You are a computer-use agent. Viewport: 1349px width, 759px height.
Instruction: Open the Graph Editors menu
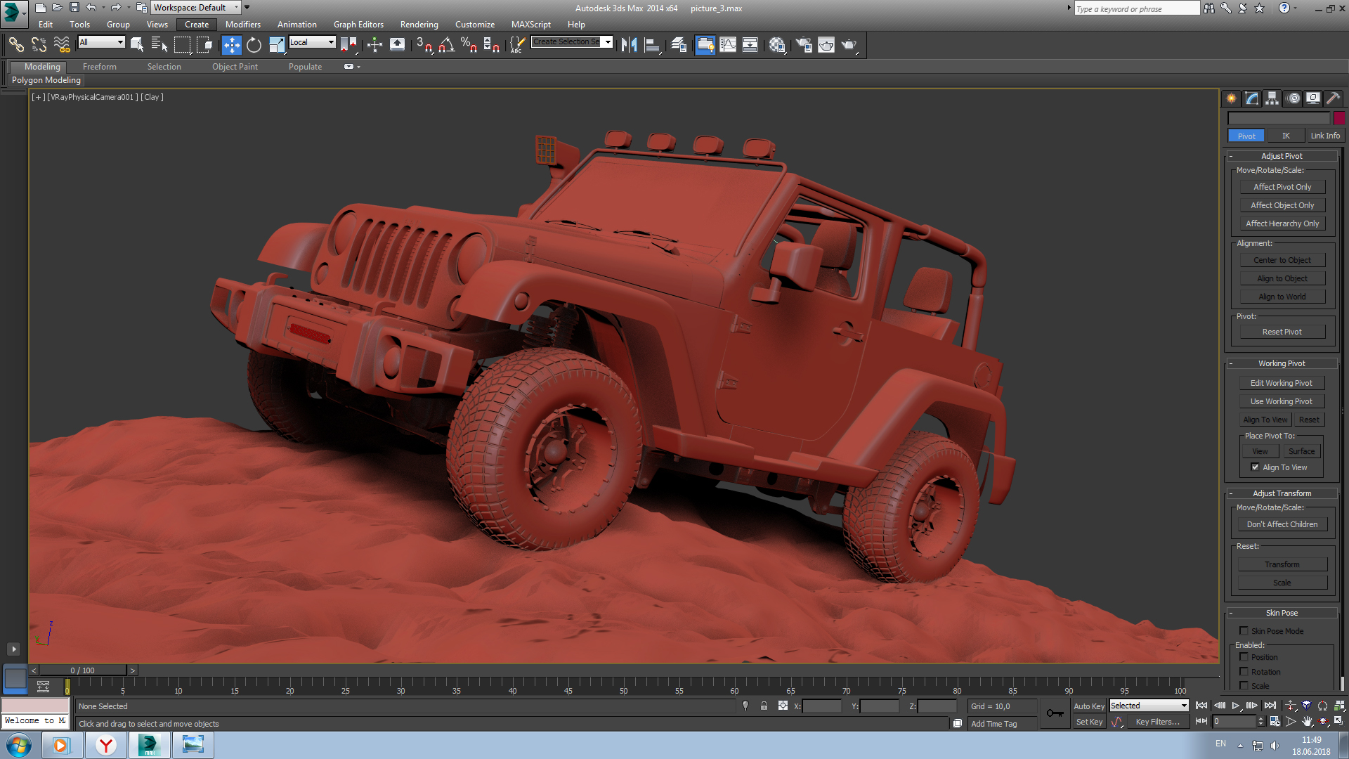click(x=358, y=25)
